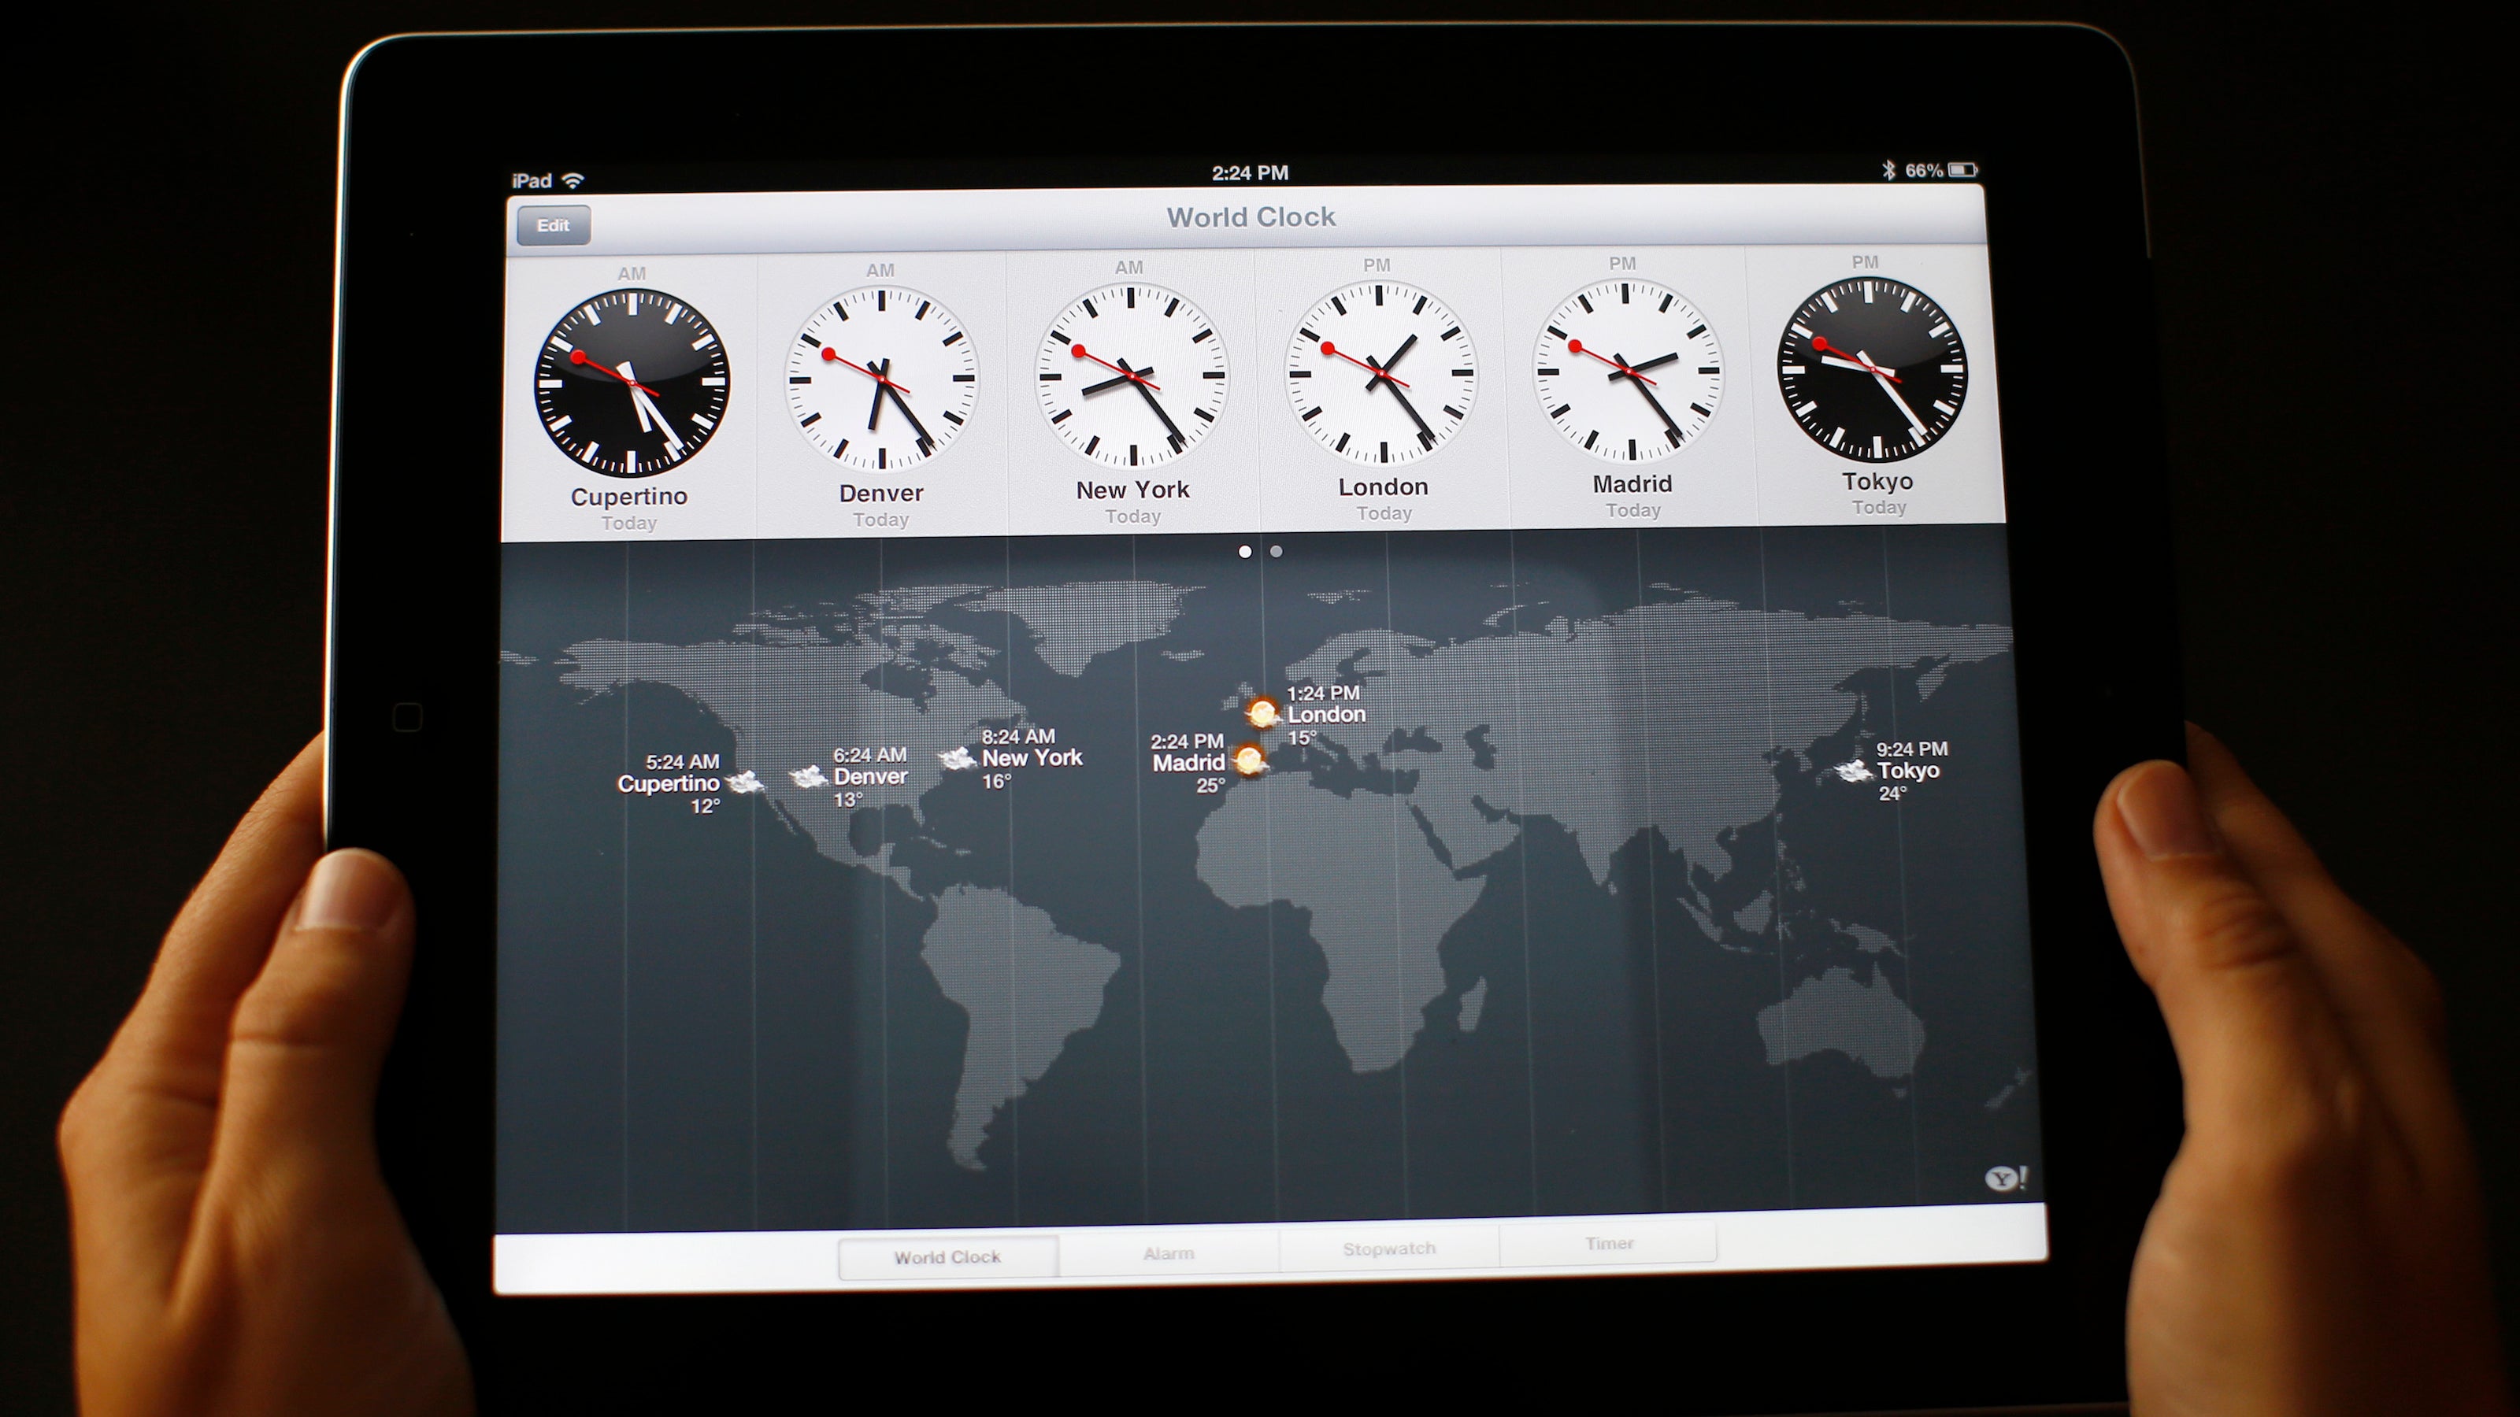This screenshot has height=1417, width=2520.
Task: Tap Today under the Tokyo clock
Action: (x=1879, y=508)
